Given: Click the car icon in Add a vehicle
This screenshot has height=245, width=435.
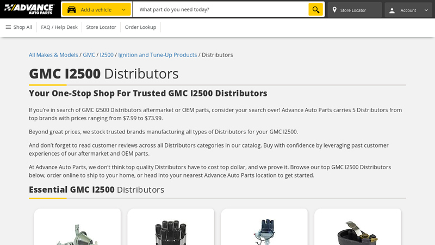Looking at the screenshot, I should [71, 10].
